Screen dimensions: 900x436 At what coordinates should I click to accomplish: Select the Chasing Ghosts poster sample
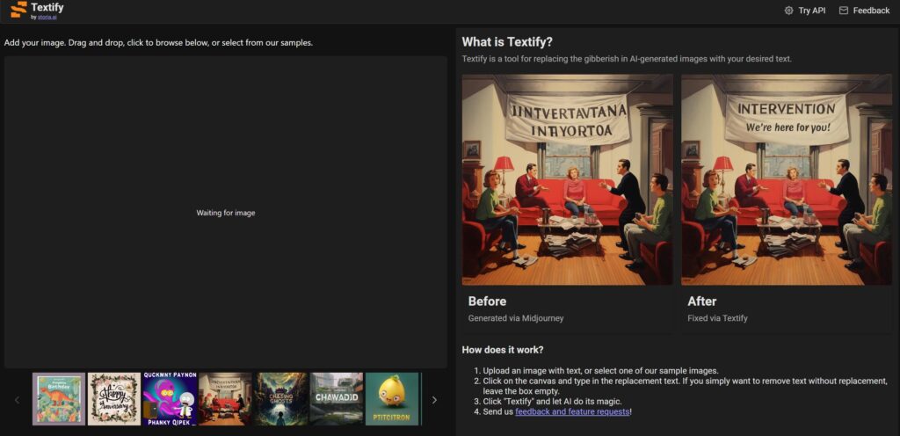pos(281,399)
